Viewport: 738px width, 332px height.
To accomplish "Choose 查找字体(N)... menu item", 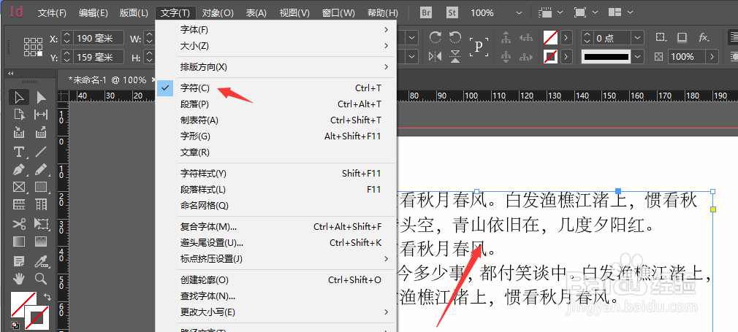I will [275, 296].
